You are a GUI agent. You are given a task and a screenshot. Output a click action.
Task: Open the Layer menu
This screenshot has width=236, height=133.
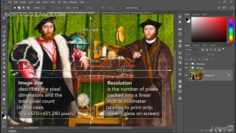click(x=31, y=2)
